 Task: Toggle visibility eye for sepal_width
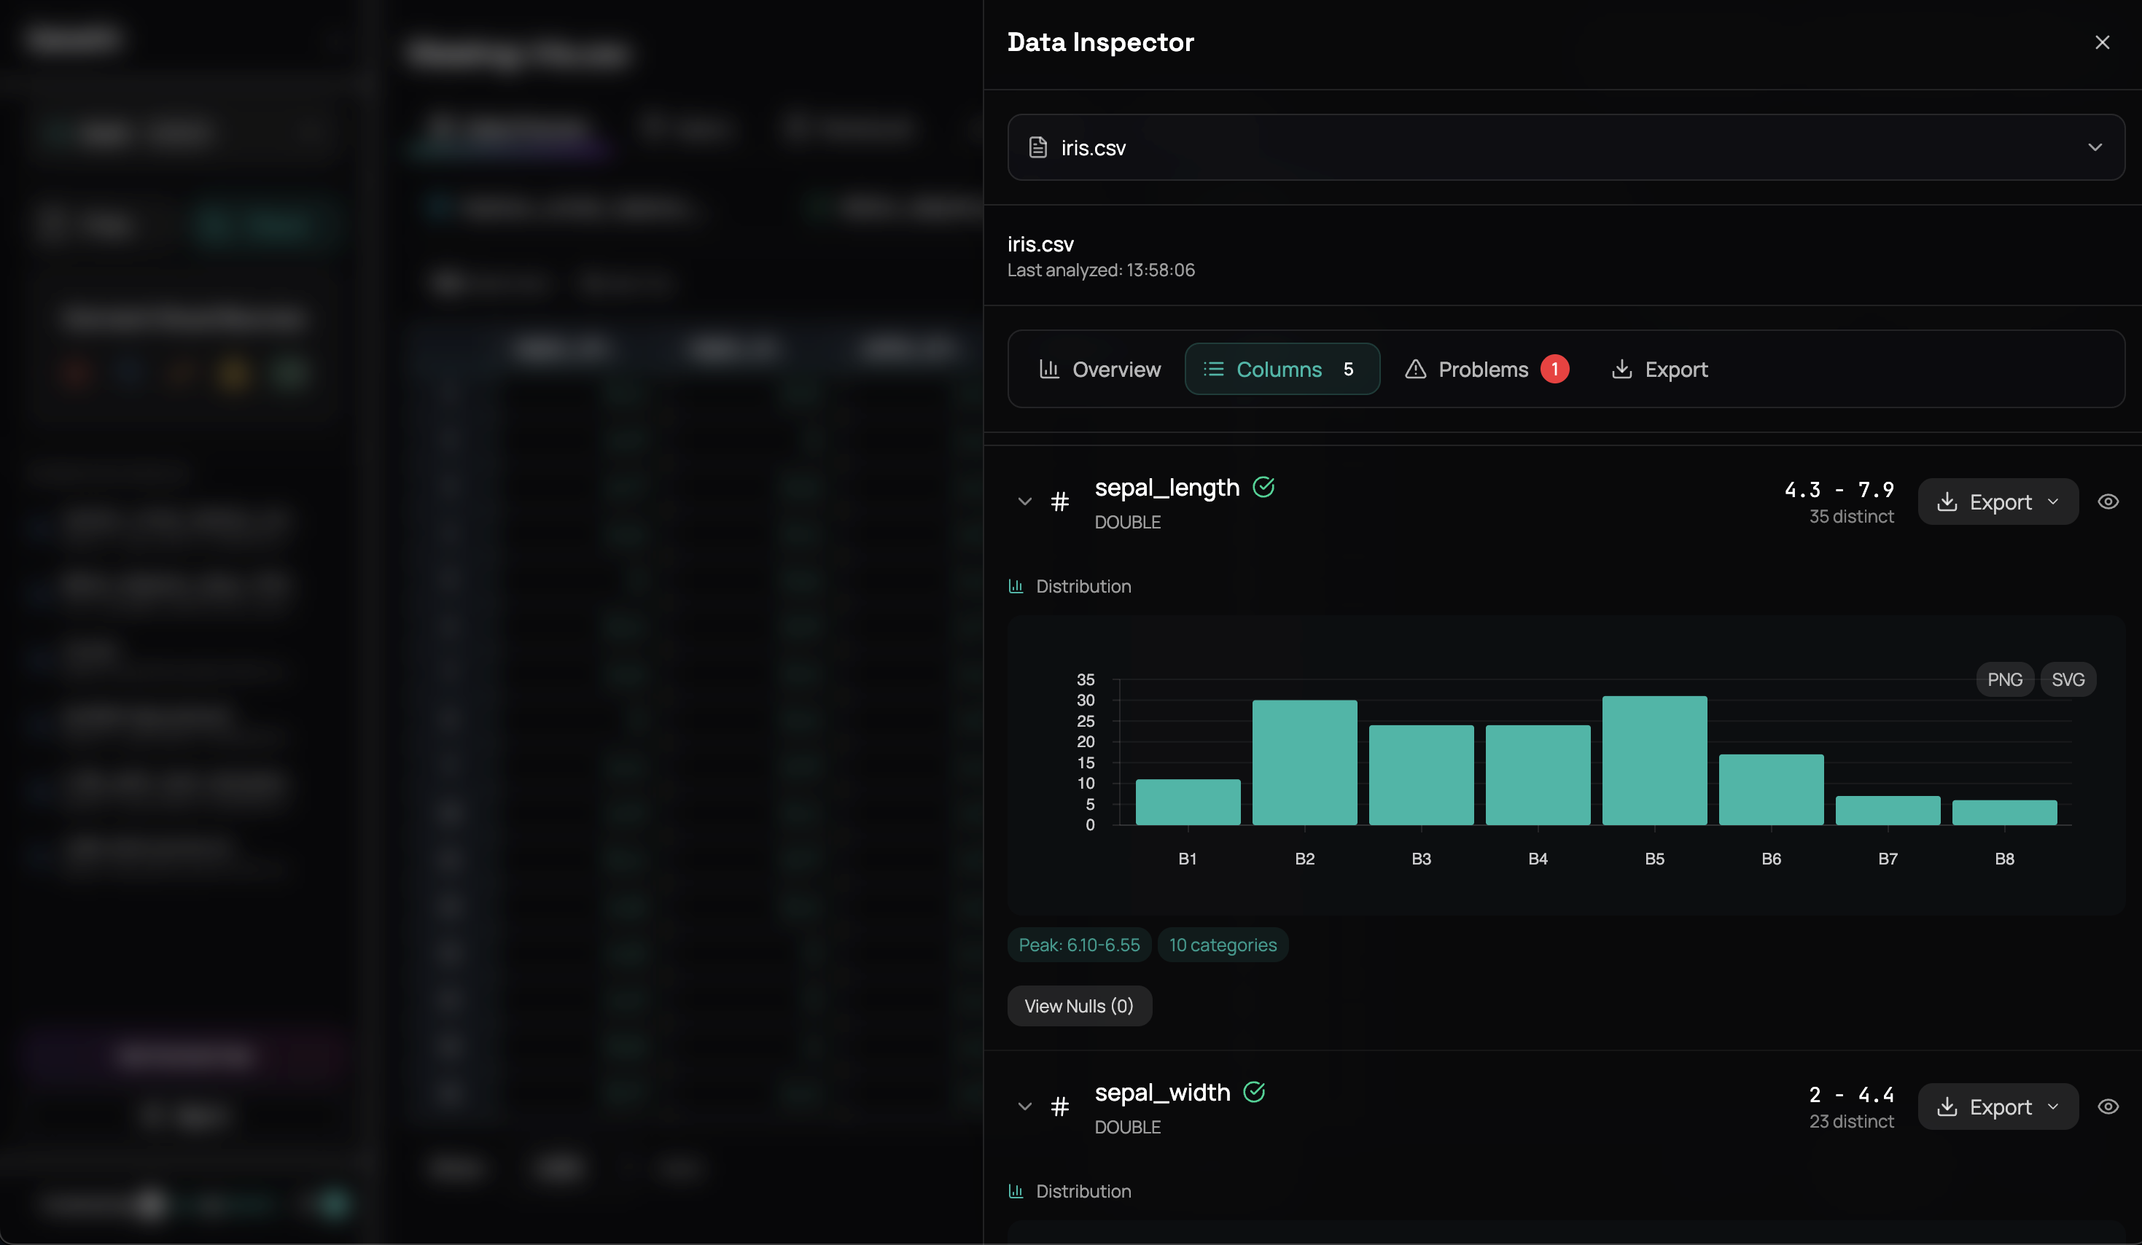pyautogui.click(x=2107, y=1107)
